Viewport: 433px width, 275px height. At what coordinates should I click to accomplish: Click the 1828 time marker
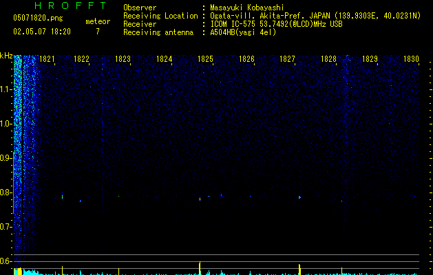[328, 59]
